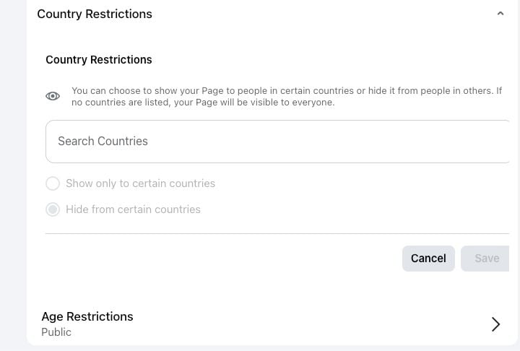Collapse the Country Restrictions section chevron
The image size is (520, 351).
pyautogui.click(x=500, y=14)
